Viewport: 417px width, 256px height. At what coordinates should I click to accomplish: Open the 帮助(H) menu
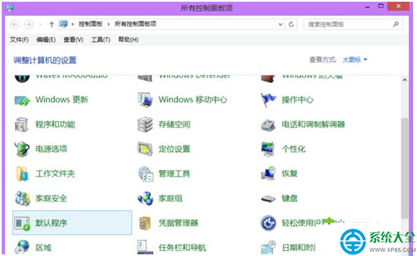pos(128,40)
